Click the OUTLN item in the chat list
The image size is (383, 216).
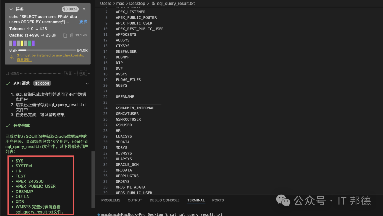pyautogui.click(x=23, y=197)
